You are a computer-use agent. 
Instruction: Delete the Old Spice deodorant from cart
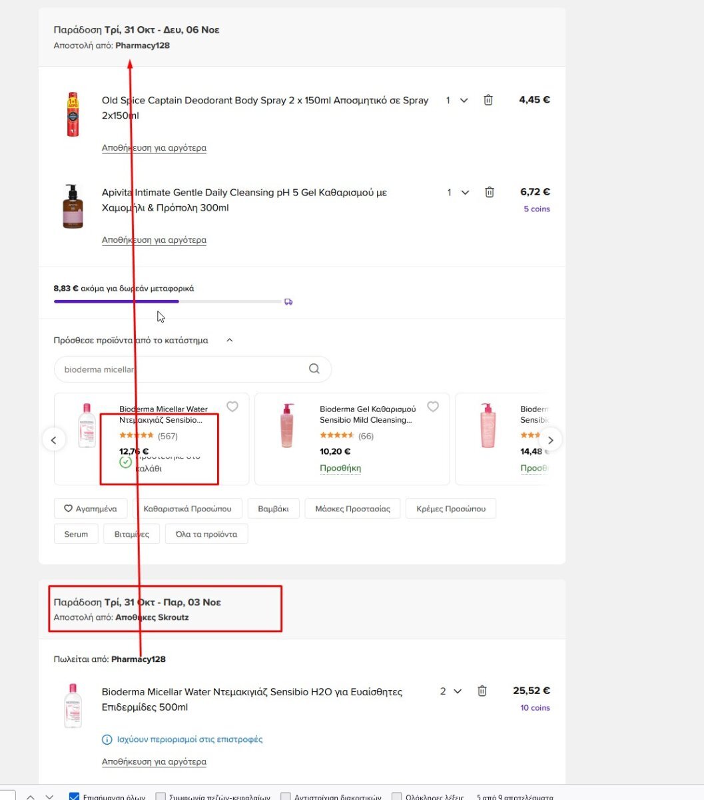click(x=488, y=100)
